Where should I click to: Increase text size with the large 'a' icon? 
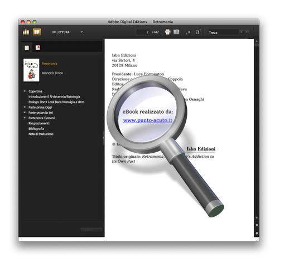[x=198, y=32]
